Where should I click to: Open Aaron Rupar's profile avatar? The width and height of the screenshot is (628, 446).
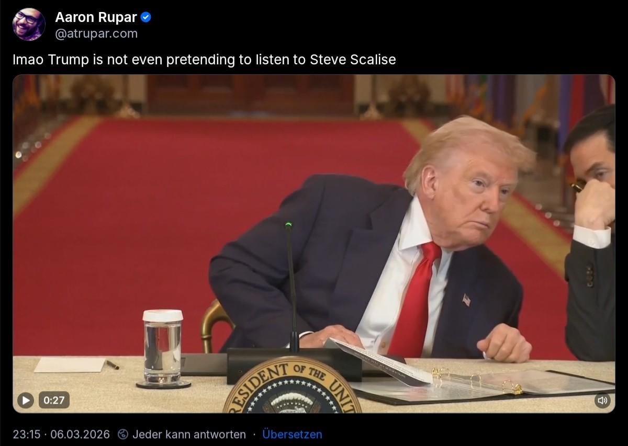[x=29, y=24]
